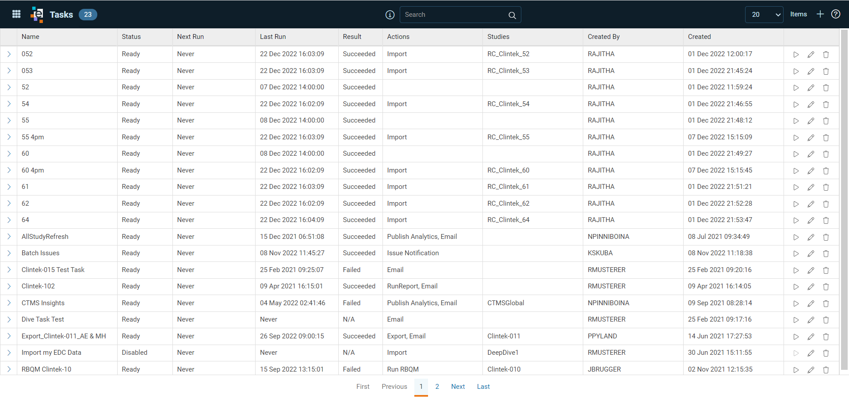Run task 54 now
Viewport: 849px width, 399px height.
[x=796, y=104]
